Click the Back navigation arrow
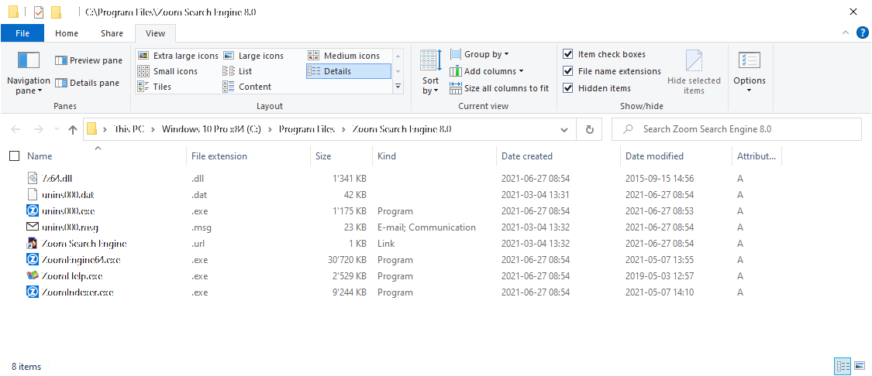Image resolution: width=872 pixels, height=376 pixels. (16, 129)
